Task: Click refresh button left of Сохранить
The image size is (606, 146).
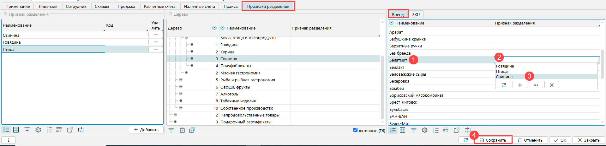Action: click(466, 140)
